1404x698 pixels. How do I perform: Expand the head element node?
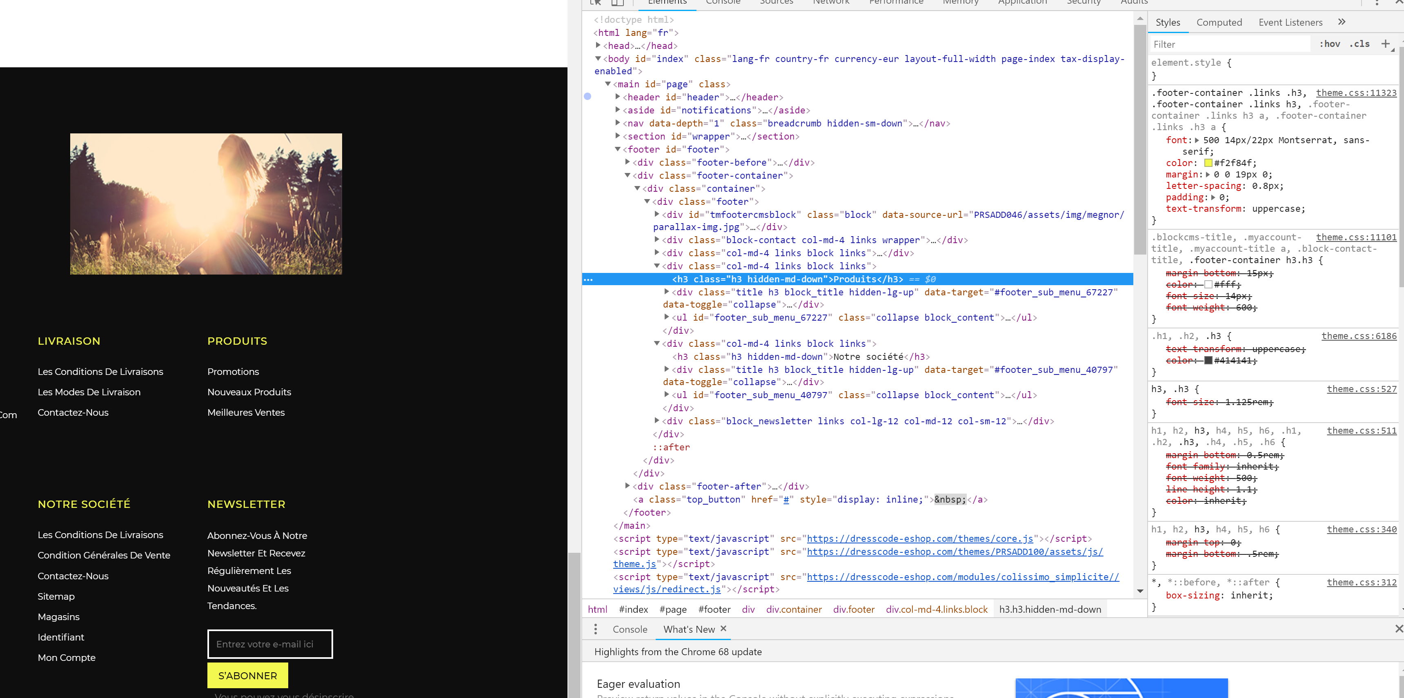599,46
